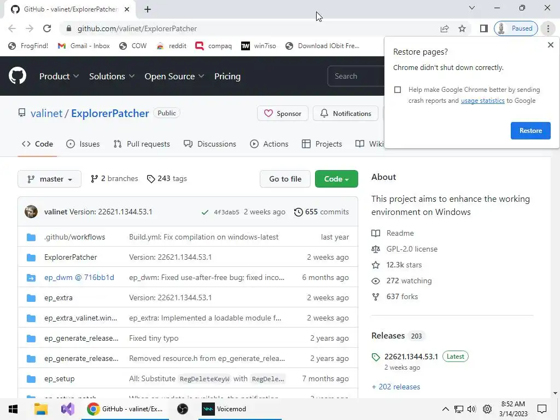Click the Notifications bell button
Image resolution: width=560 pixels, height=420 pixels.
346,114
